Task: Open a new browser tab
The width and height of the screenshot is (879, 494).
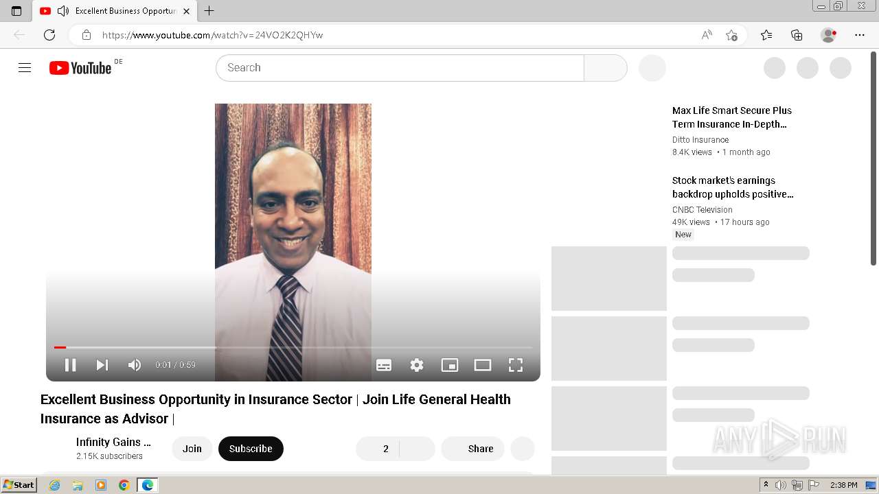Action: click(x=209, y=11)
